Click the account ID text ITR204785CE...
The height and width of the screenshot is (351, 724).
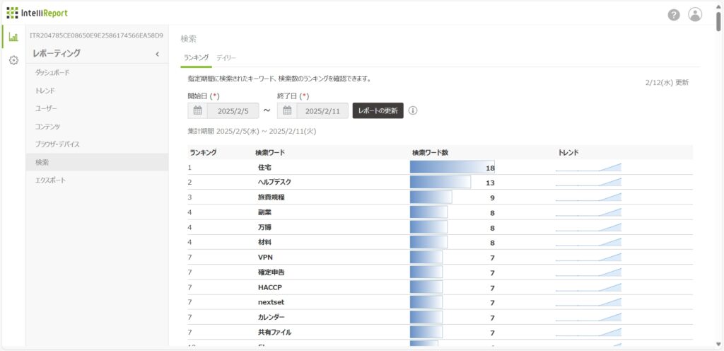pyautogui.click(x=96, y=35)
